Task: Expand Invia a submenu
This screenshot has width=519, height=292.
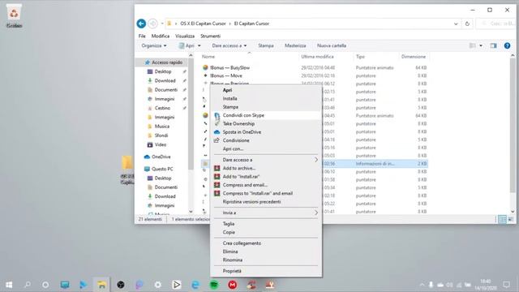Action: coord(266,213)
